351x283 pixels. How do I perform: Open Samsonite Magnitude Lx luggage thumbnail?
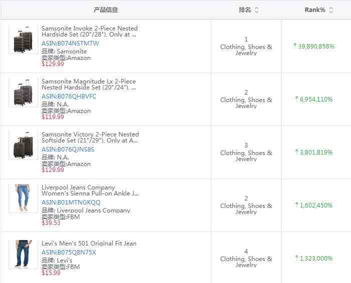(23, 93)
